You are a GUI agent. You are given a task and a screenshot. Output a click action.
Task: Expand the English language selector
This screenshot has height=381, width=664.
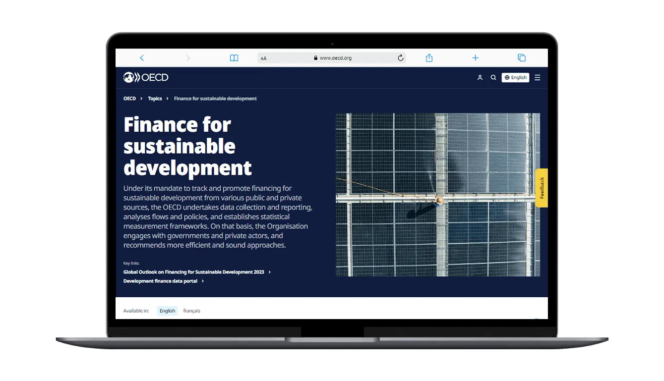[x=515, y=78]
